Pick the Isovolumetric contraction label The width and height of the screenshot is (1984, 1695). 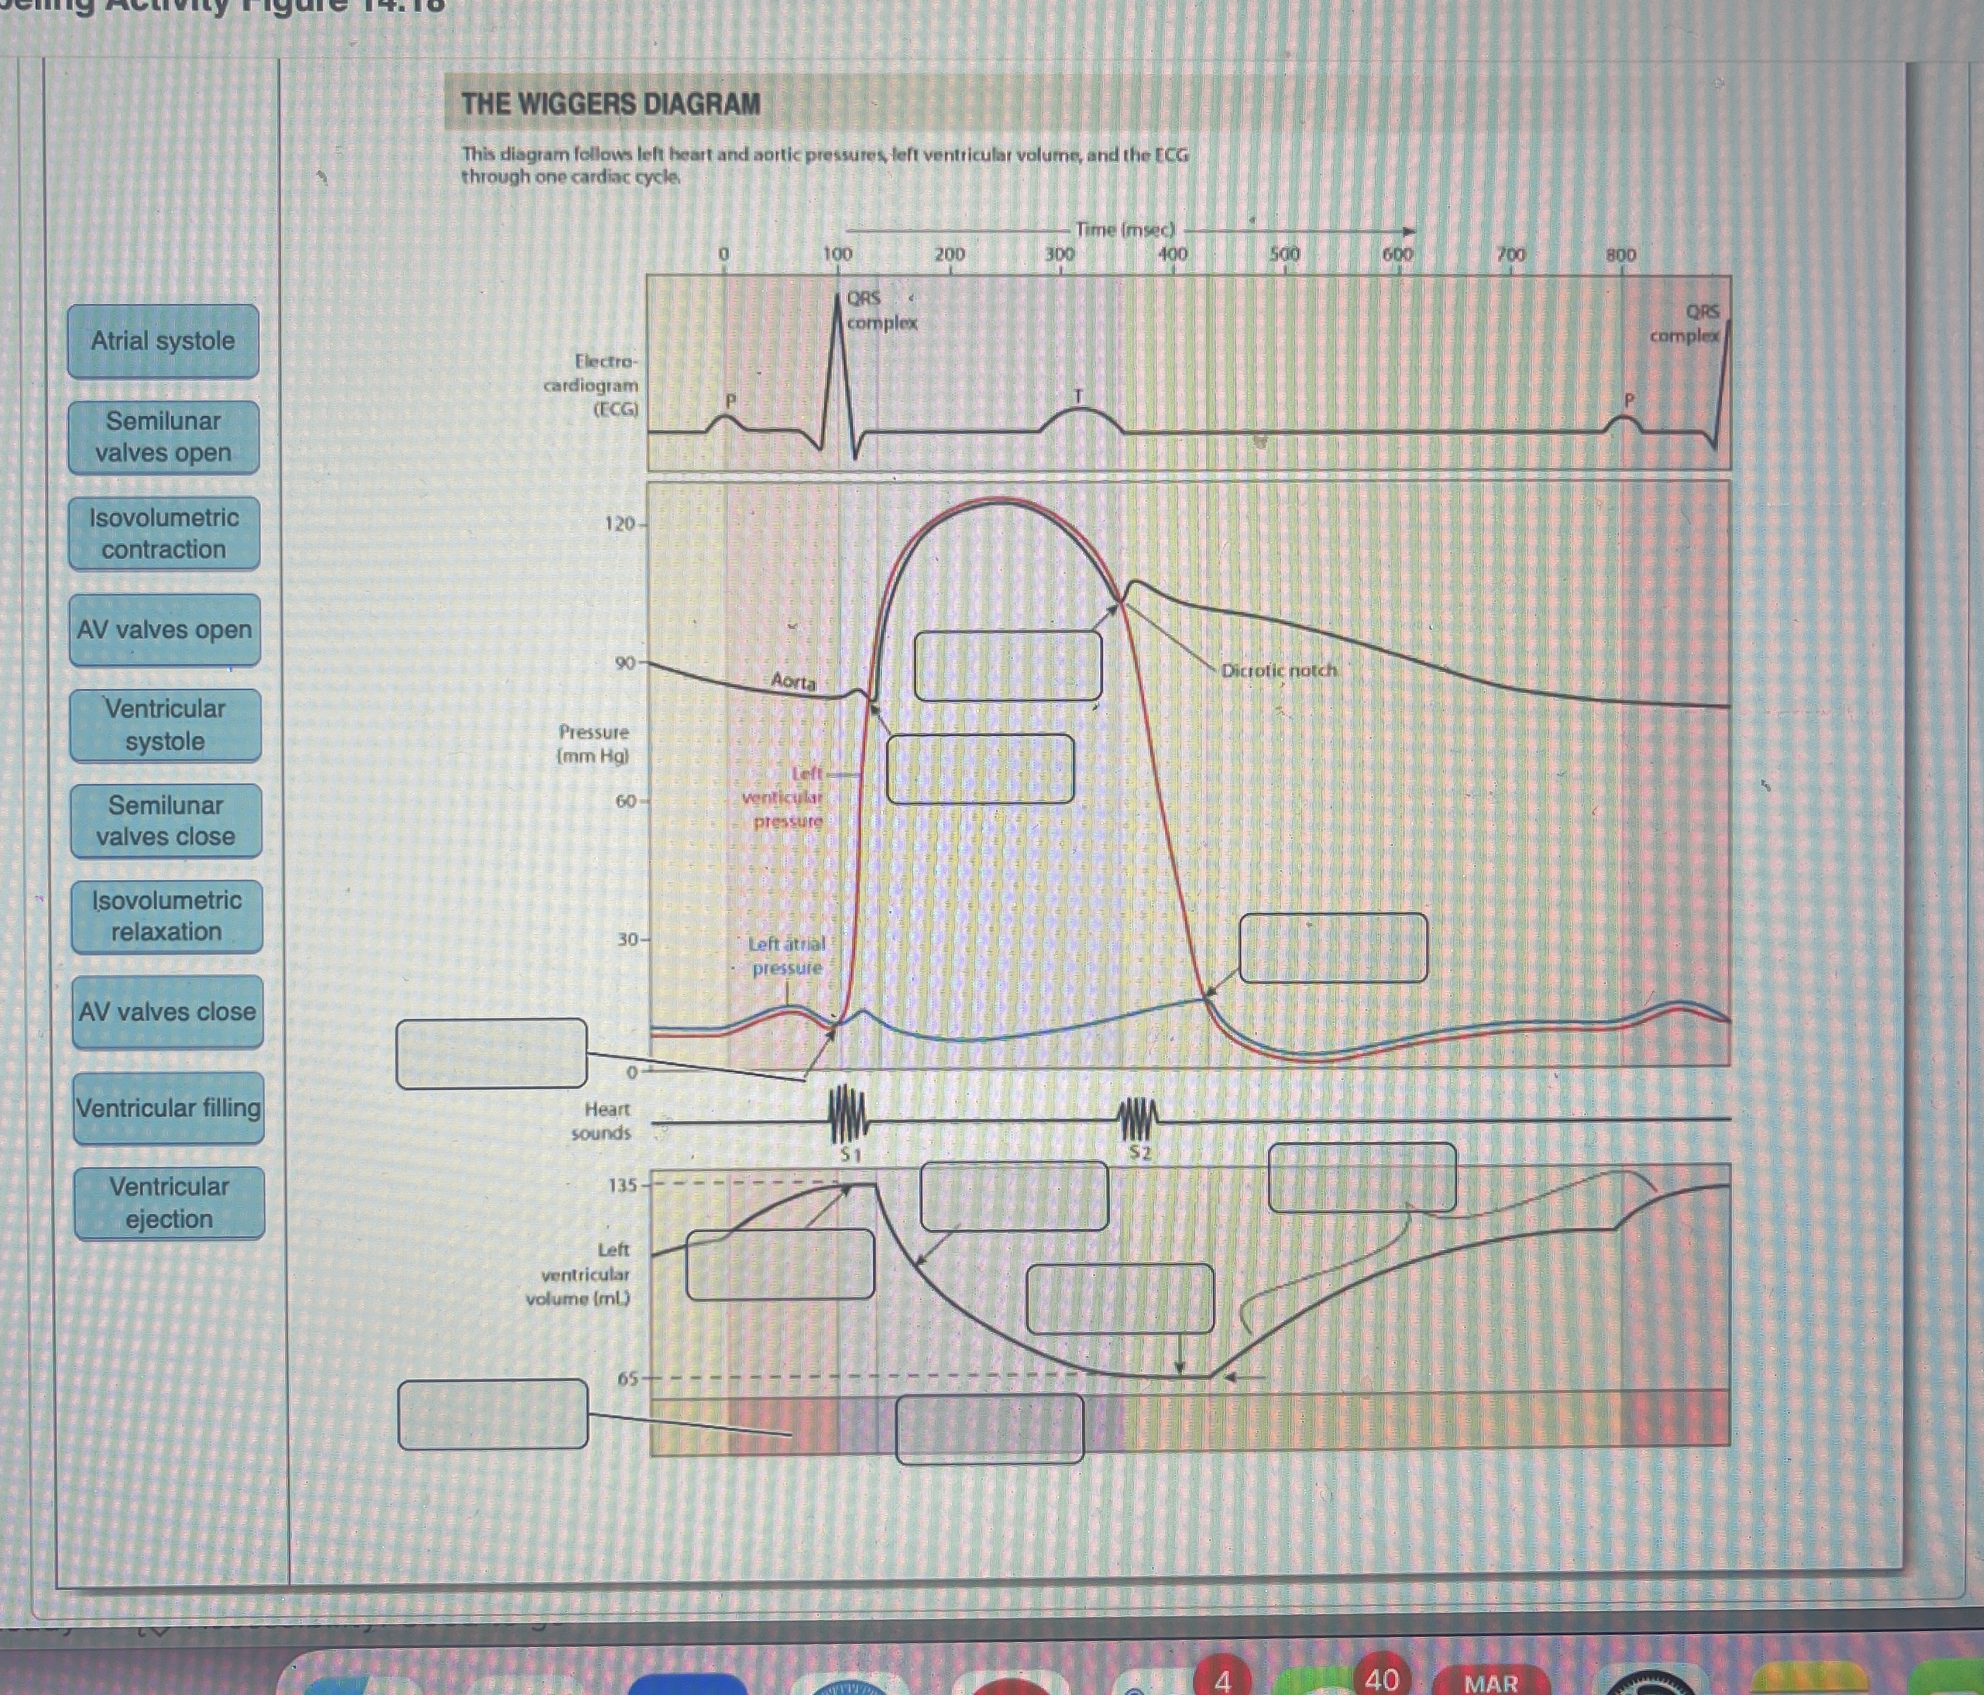pyautogui.click(x=164, y=533)
